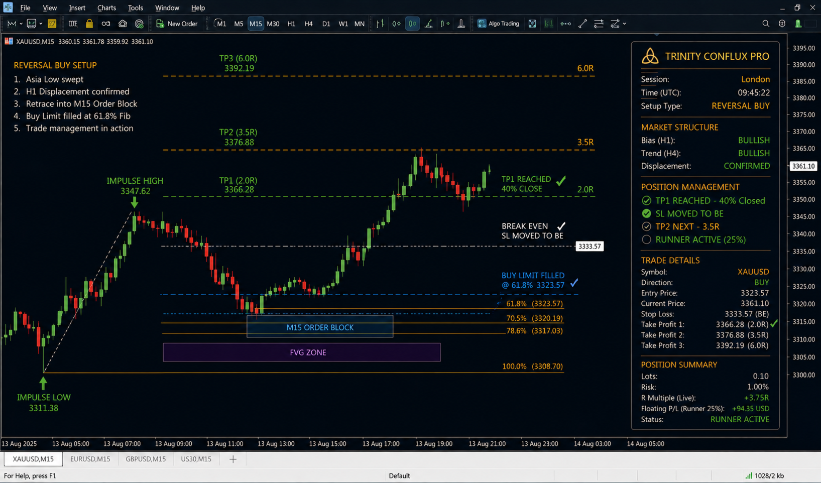The height and width of the screenshot is (483, 821).
Task: Expand the objects list dropdown arrow
Action: (624, 24)
